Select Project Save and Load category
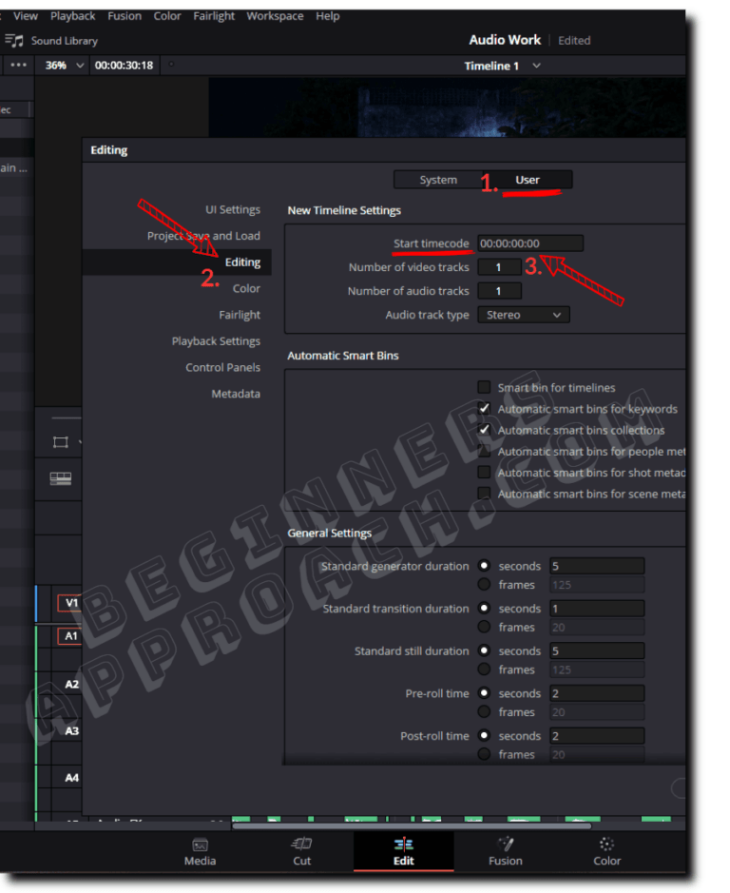The width and height of the screenshot is (730, 893). click(203, 236)
